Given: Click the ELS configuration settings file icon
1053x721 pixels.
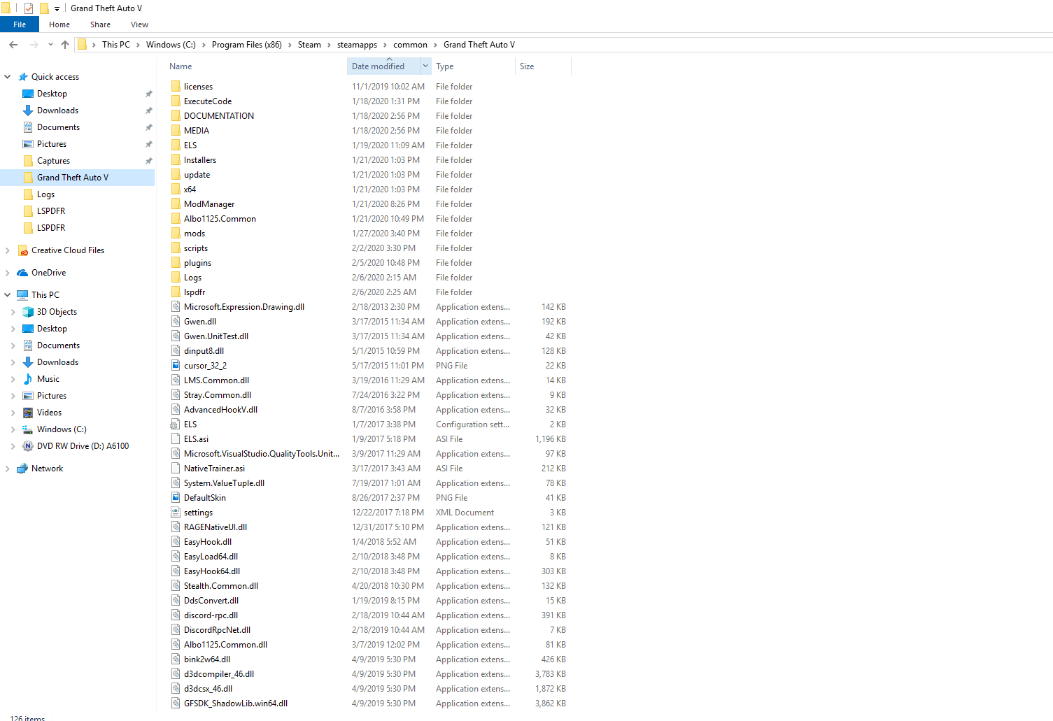Looking at the screenshot, I should (x=176, y=424).
